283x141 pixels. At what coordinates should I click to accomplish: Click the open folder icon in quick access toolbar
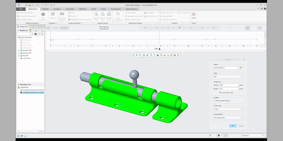(x=26, y=5)
